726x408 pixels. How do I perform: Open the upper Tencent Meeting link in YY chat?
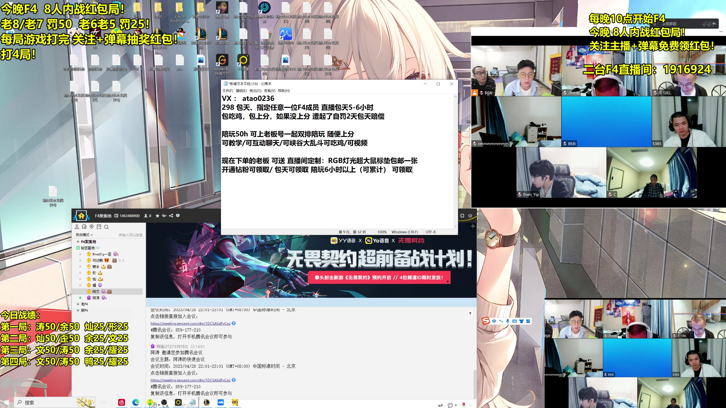(191, 323)
